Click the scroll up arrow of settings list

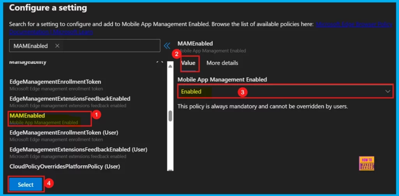[x=170, y=66]
